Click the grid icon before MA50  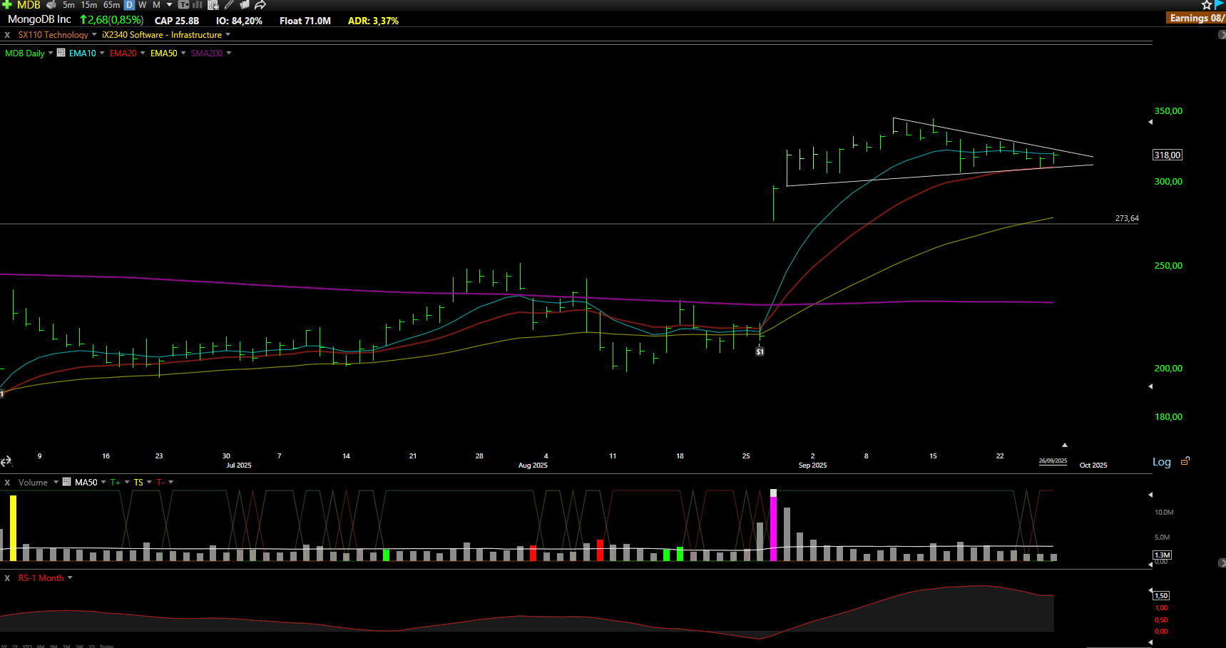[67, 482]
